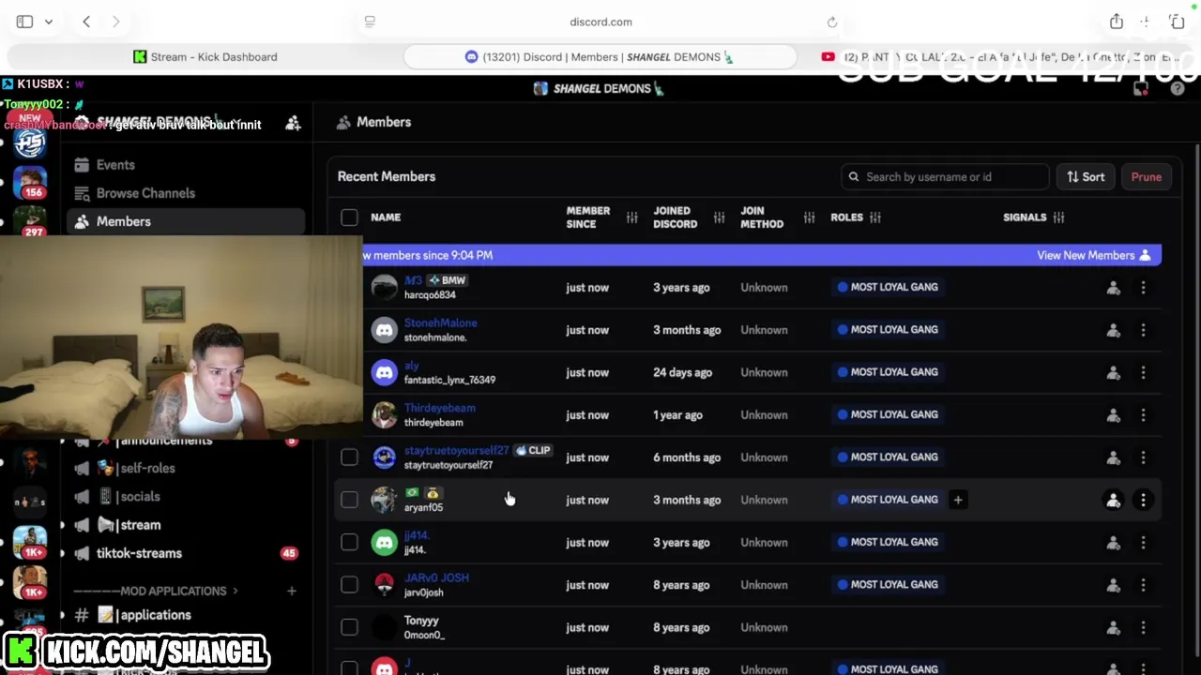This screenshot has width=1201, height=675.
Task: Open more options for stonehmalone row
Action: click(1143, 331)
